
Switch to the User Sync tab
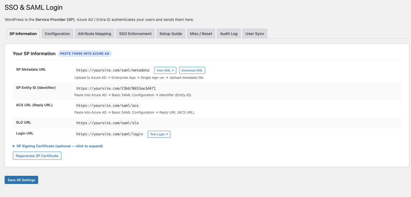tap(255, 34)
